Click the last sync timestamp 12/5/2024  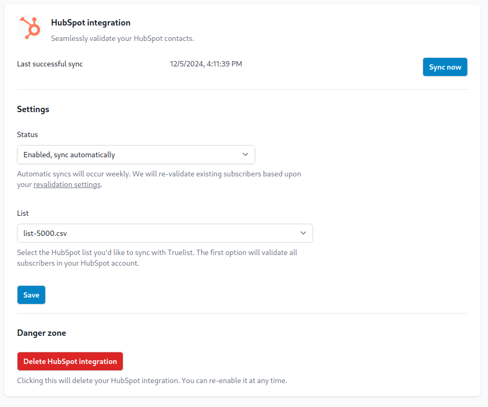(x=206, y=64)
